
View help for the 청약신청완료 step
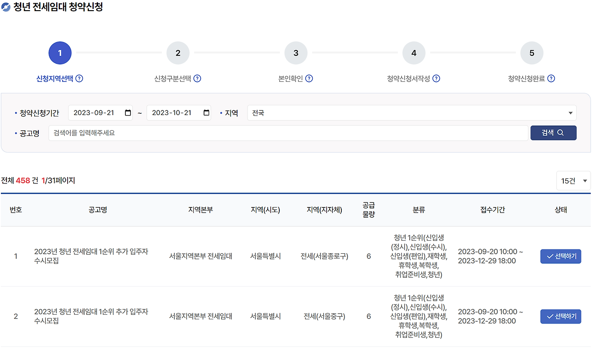[x=550, y=79]
